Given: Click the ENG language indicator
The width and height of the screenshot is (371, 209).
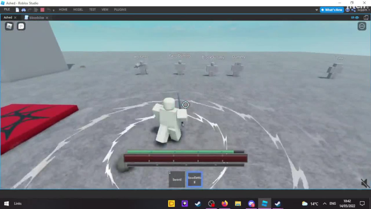Looking at the screenshot, I should click(332, 203).
